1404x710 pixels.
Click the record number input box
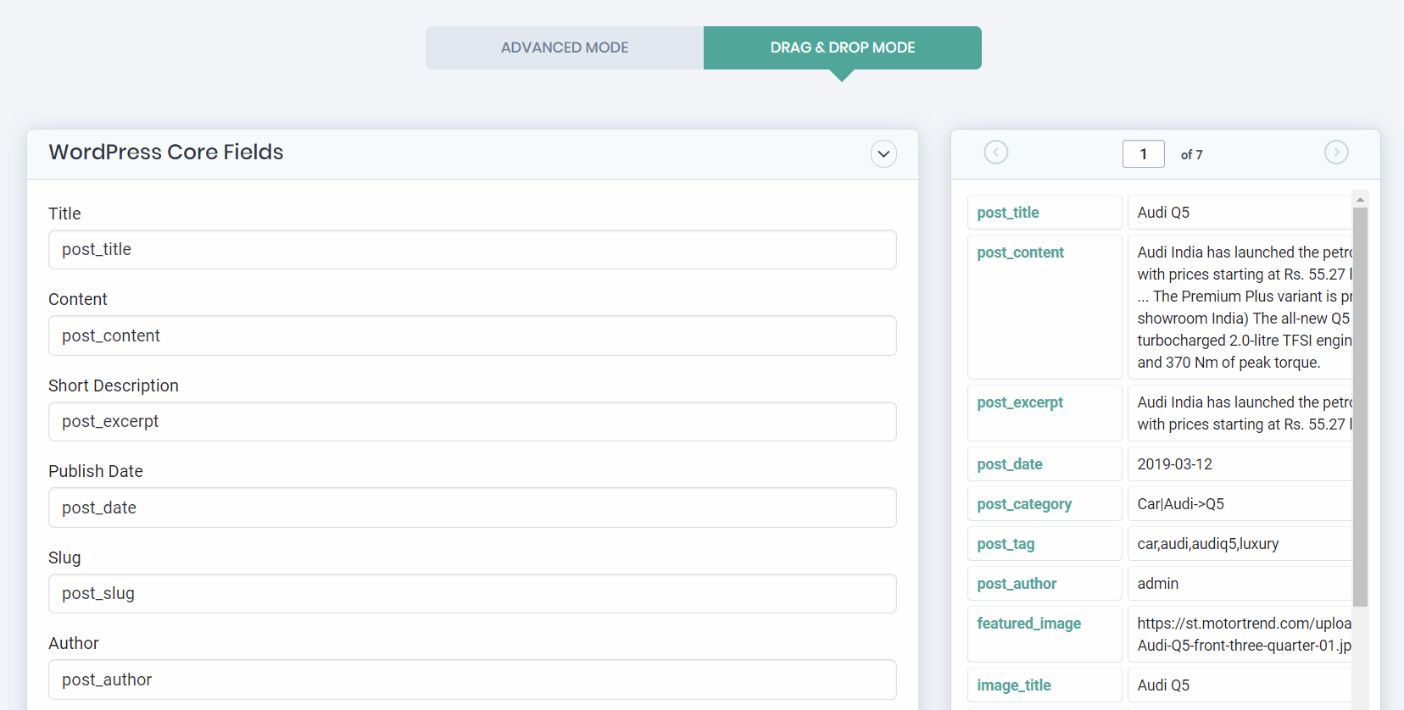click(1143, 154)
